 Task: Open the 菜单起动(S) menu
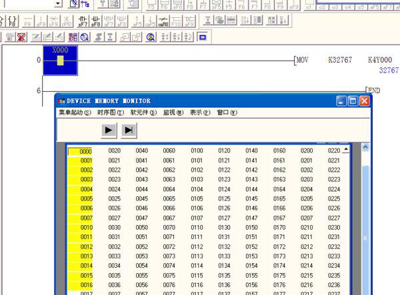coord(75,113)
